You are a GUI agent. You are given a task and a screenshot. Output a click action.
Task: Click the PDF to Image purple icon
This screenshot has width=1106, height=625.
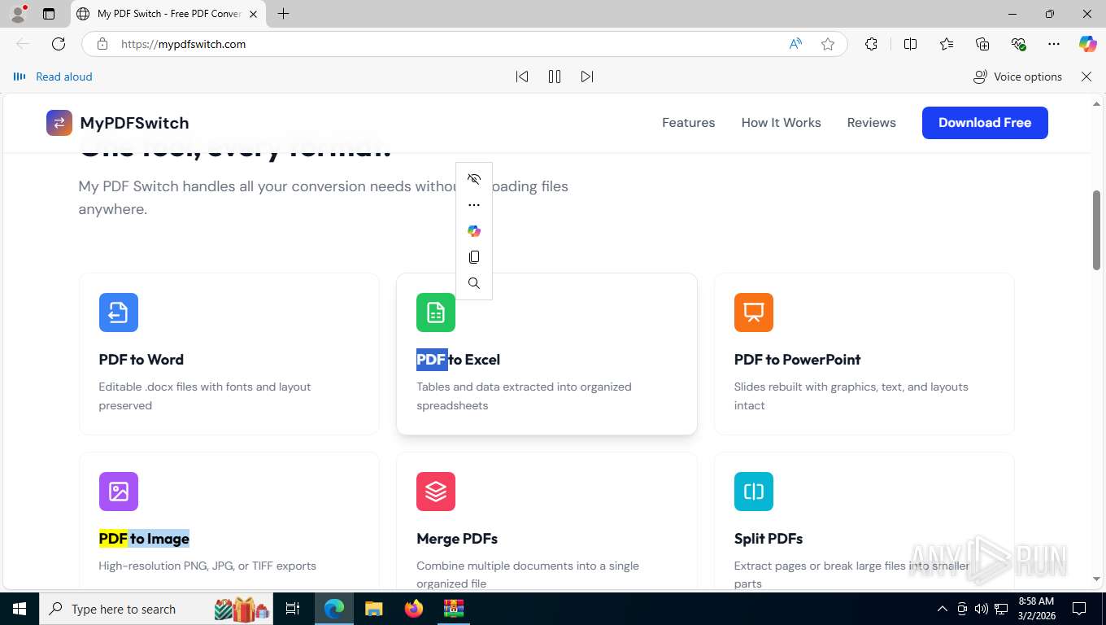(119, 492)
